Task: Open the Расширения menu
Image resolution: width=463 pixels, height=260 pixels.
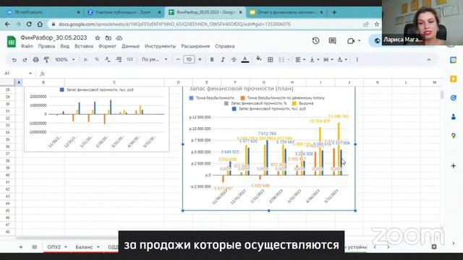Action: 195,46
